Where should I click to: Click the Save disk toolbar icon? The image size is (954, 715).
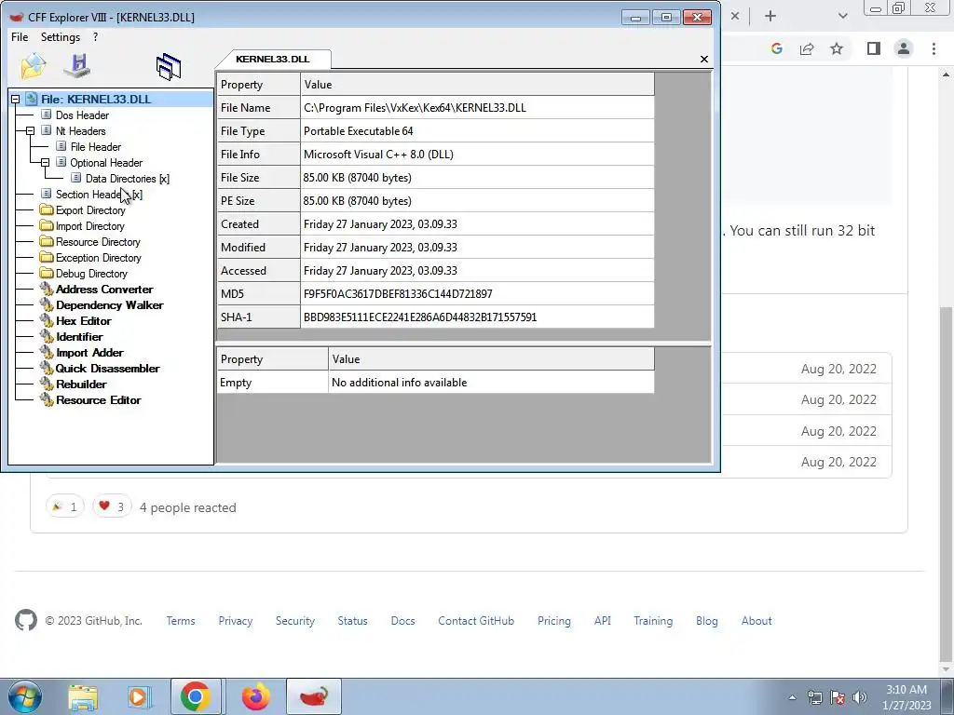coord(77,66)
